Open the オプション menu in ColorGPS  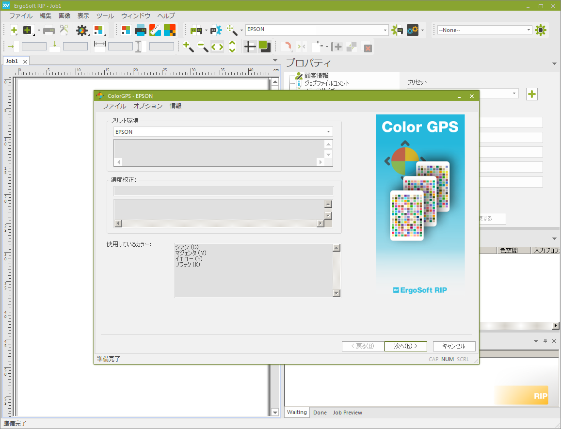pos(148,106)
